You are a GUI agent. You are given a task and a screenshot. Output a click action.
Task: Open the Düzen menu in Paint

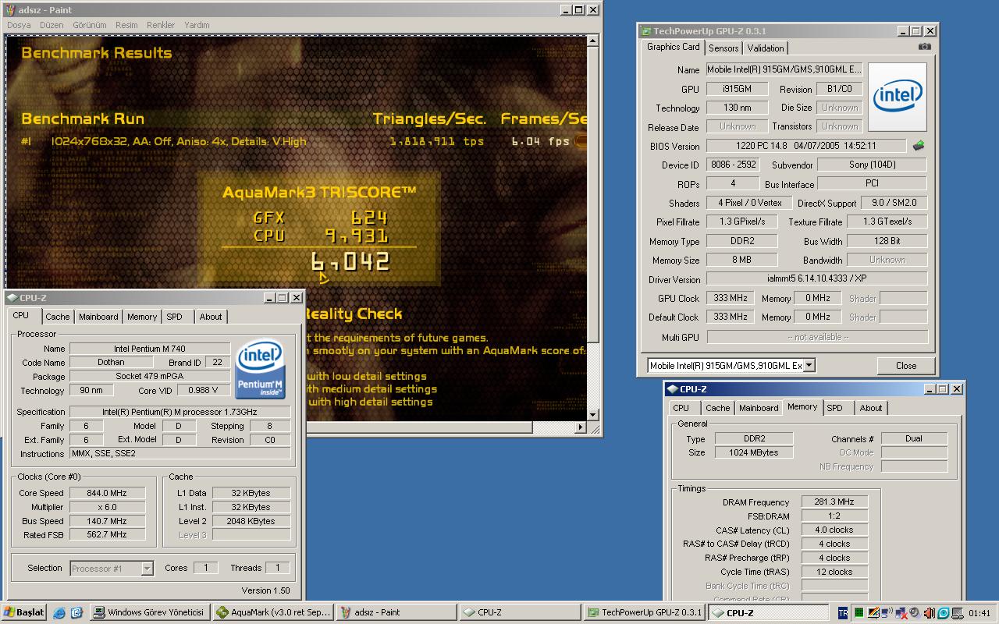coord(52,25)
